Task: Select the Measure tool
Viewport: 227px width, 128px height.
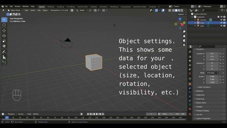Action: [4, 57]
